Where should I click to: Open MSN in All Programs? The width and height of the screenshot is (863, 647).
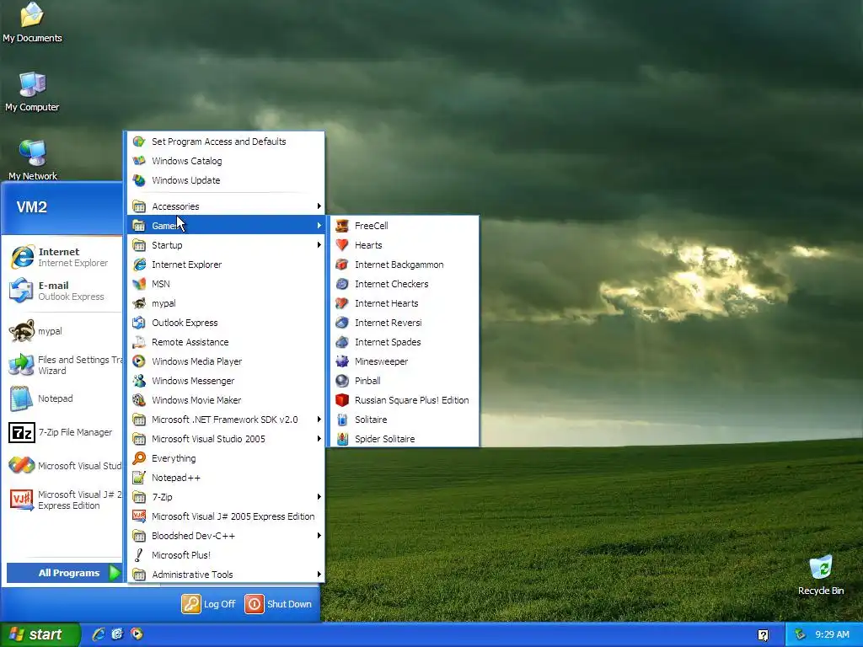[x=226, y=284]
